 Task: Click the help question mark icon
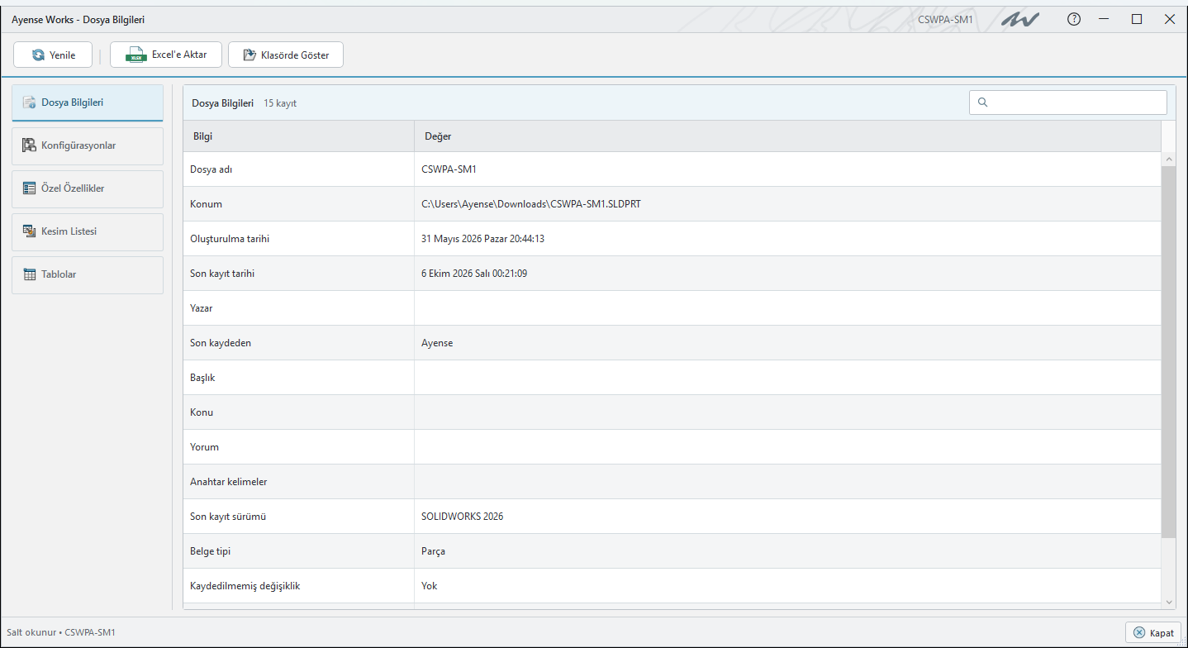pyautogui.click(x=1074, y=19)
